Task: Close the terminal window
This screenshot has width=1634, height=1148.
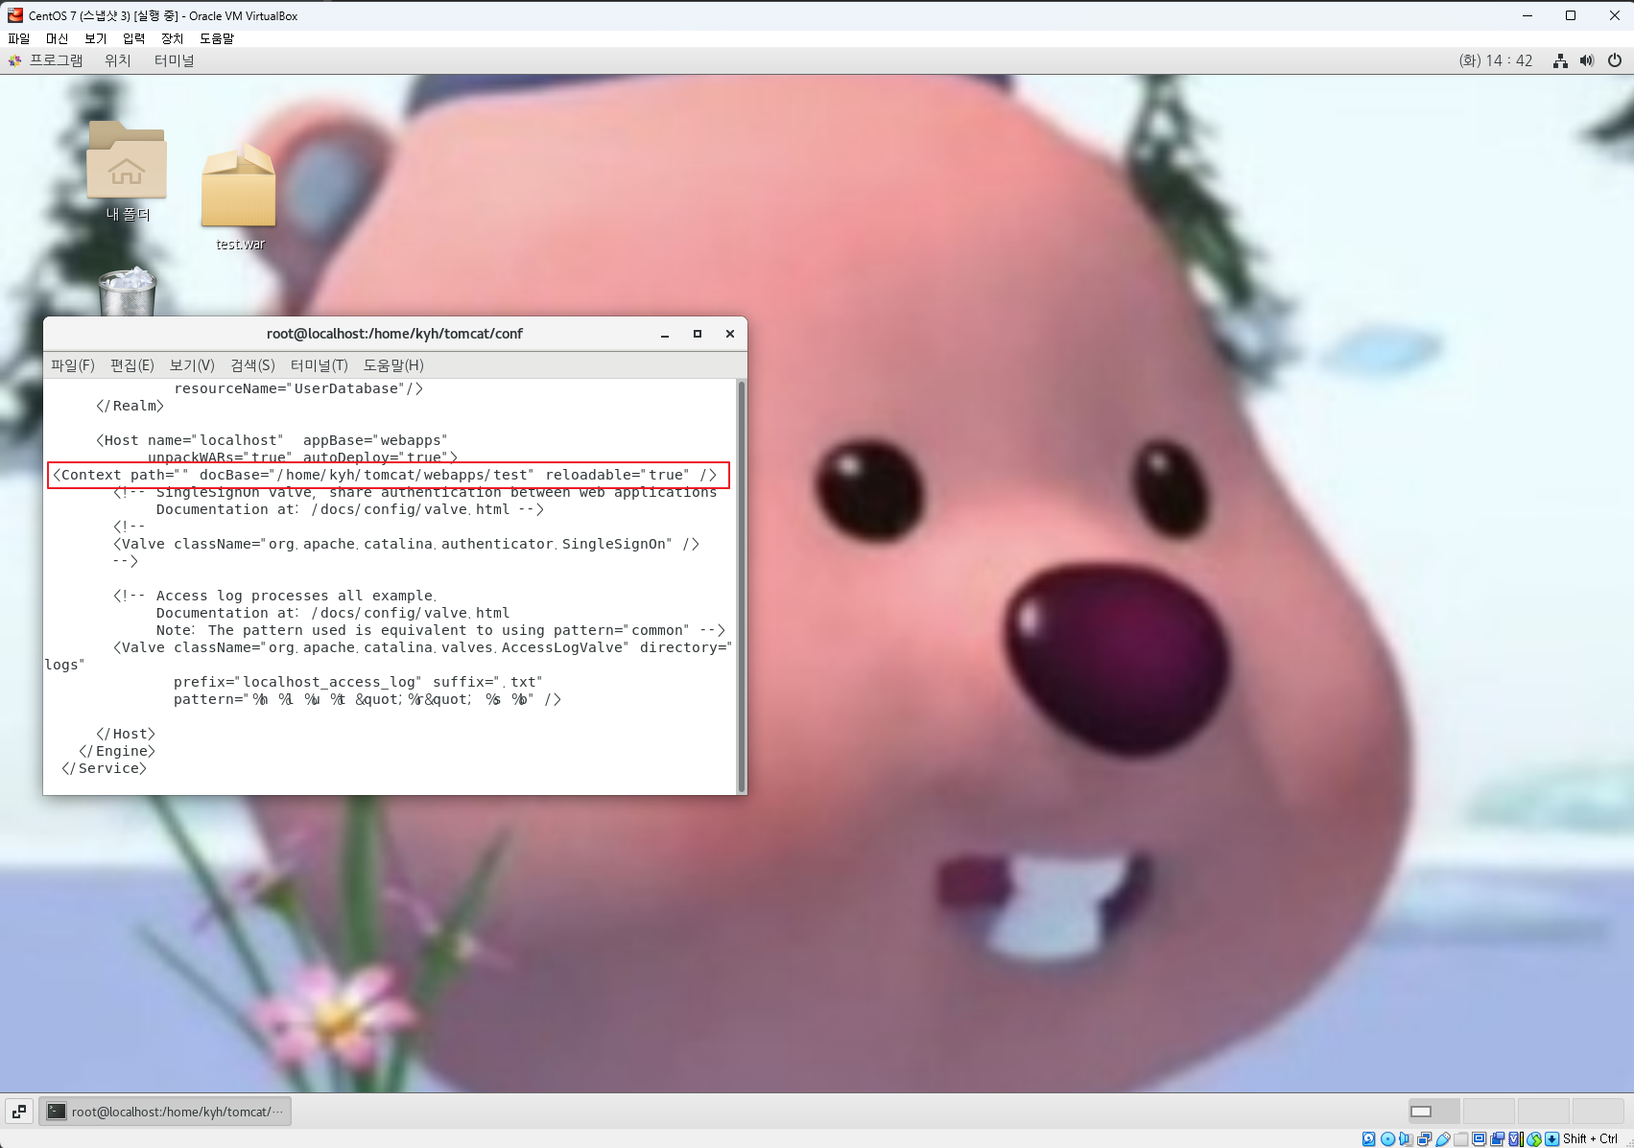Action: pos(730,334)
